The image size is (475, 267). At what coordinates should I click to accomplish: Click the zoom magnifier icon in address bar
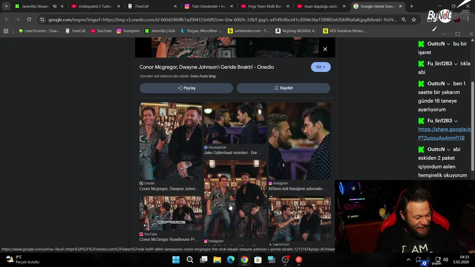404,20
